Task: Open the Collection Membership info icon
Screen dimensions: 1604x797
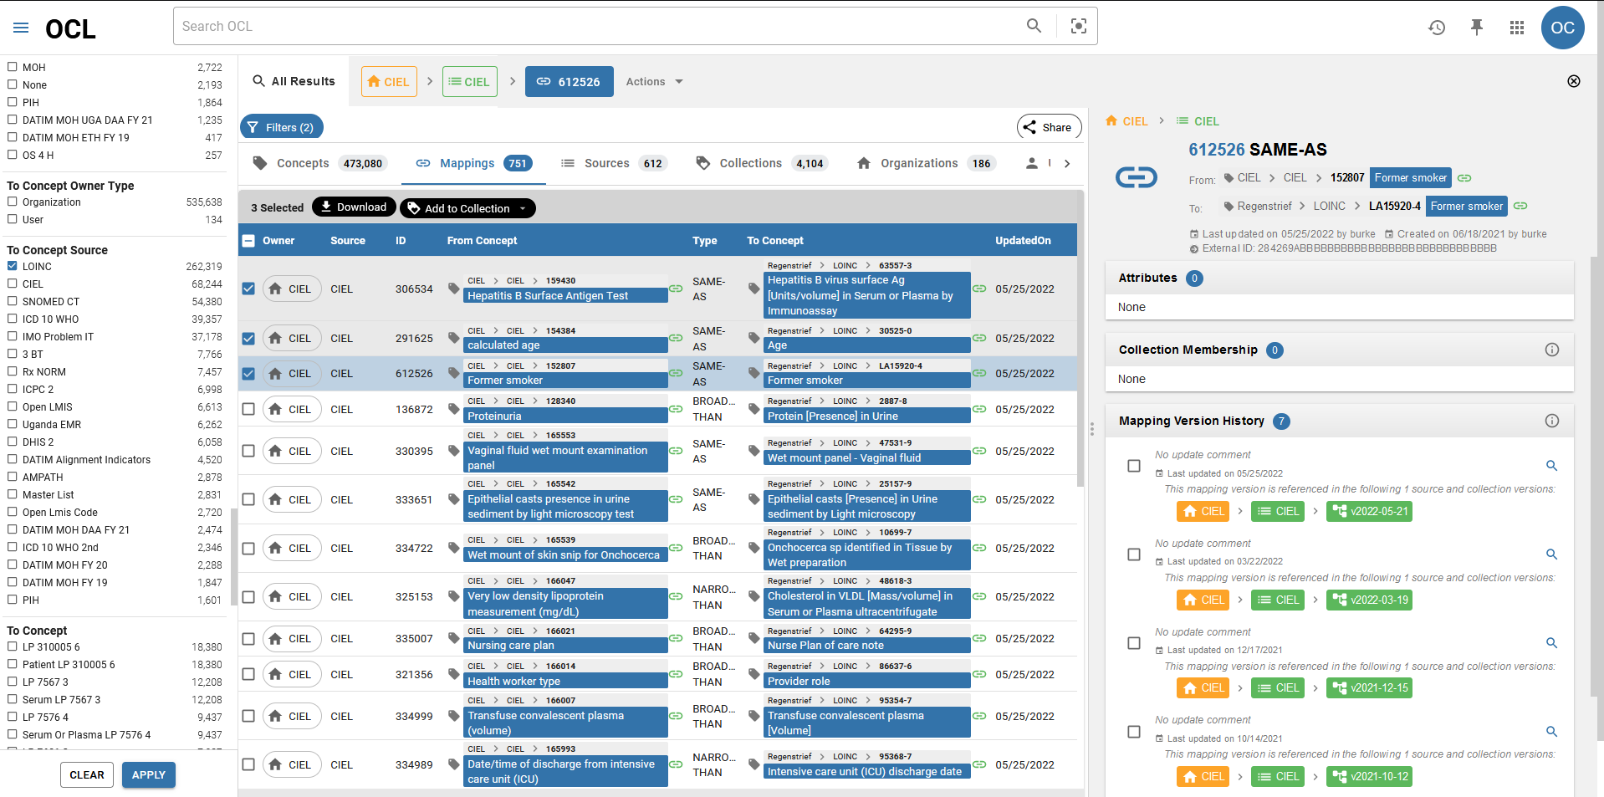Action: click(x=1552, y=350)
